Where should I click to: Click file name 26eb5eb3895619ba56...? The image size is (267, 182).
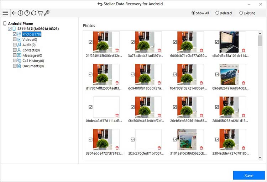point(188,121)
